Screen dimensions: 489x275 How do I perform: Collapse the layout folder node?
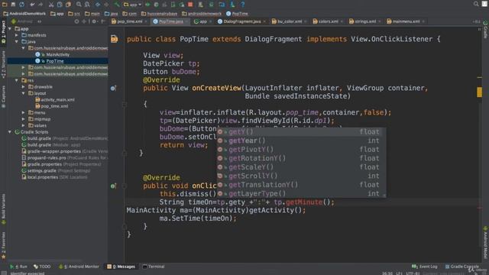pyautogui.click(x=24, y=93)
